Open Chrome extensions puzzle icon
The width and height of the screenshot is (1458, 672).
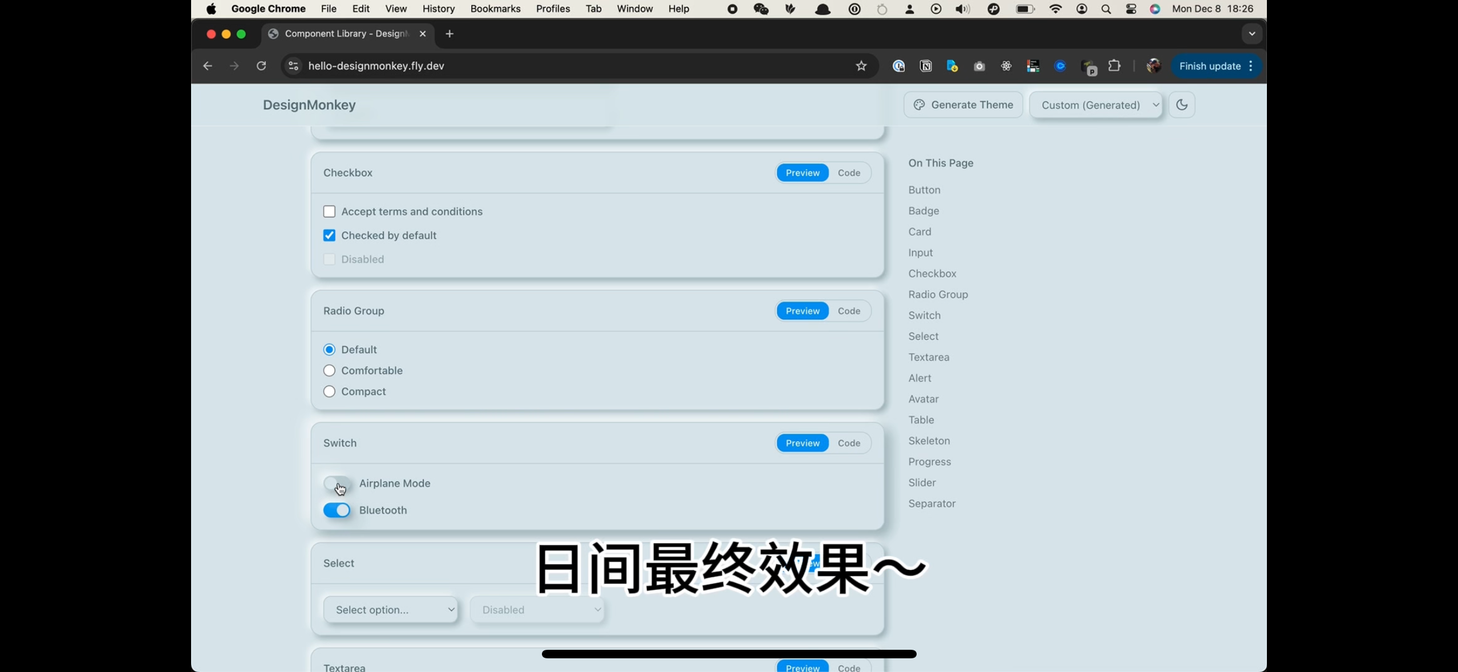(1114, 66)
